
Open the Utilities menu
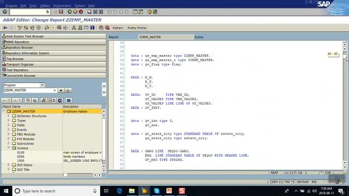coord(45,6)
